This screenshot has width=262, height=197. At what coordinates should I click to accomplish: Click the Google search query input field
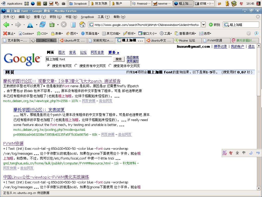pos(79,59)
